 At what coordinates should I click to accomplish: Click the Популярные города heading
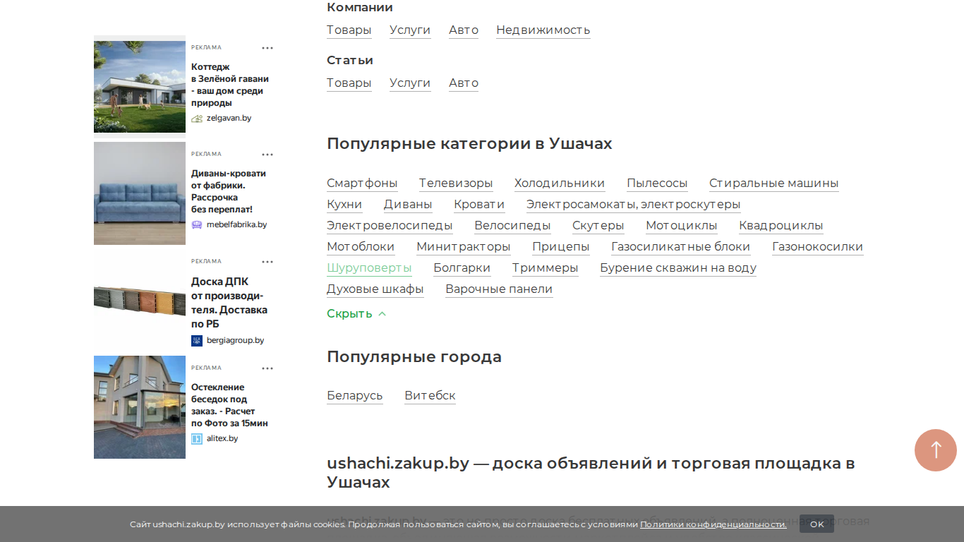point(414,357)
